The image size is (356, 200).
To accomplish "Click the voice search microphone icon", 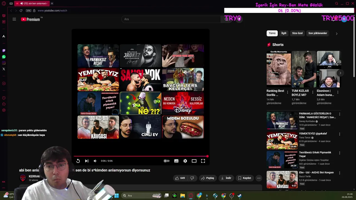I will [239, 19].
